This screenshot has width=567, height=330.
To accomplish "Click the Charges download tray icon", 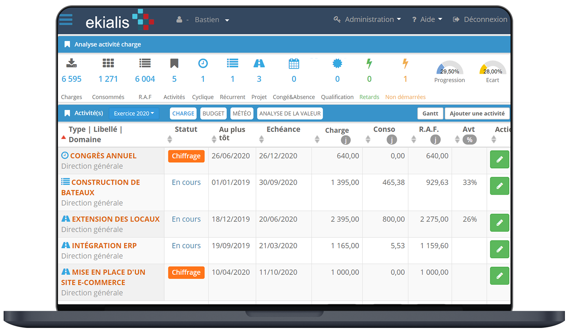I will coord(71,63).
